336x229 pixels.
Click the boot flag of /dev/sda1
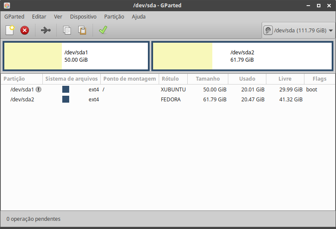click(x=312, y=90)
